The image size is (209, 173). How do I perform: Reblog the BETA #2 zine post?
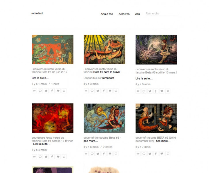(x=168, y=154)
